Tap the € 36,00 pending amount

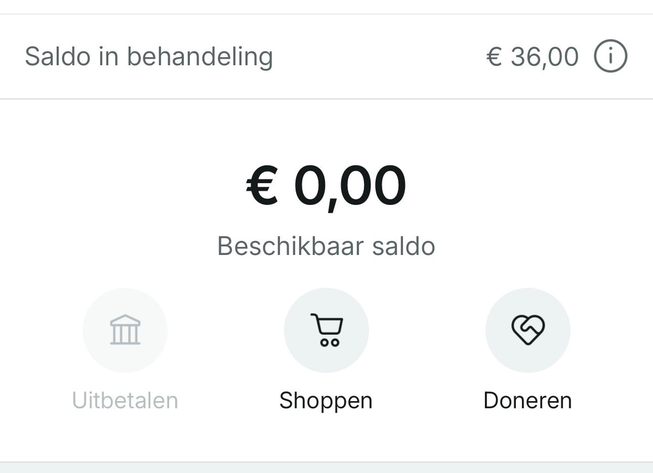click(x=532, y=57)
